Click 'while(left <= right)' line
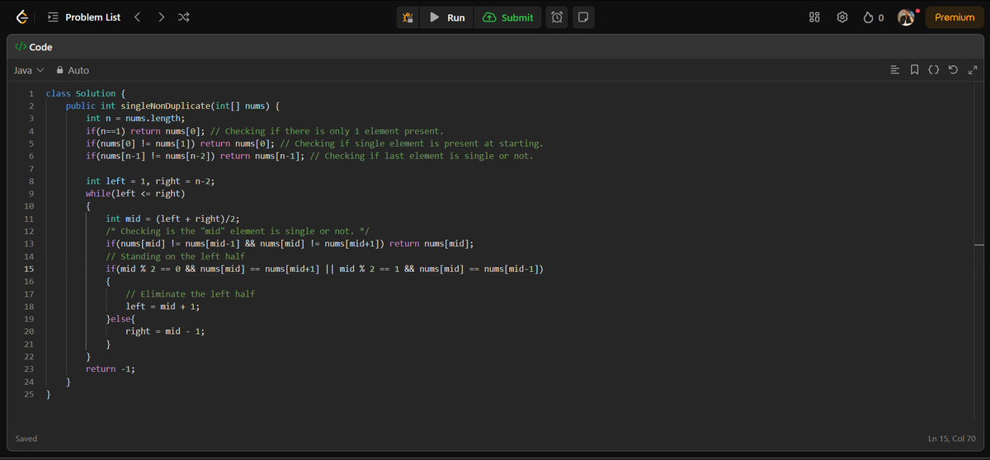Viewport: 990px width, 460px height. tap(135, 194)
